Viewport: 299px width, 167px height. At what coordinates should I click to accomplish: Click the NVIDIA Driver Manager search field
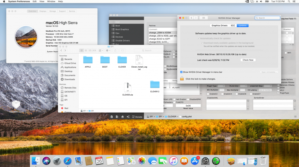(267, 18)
